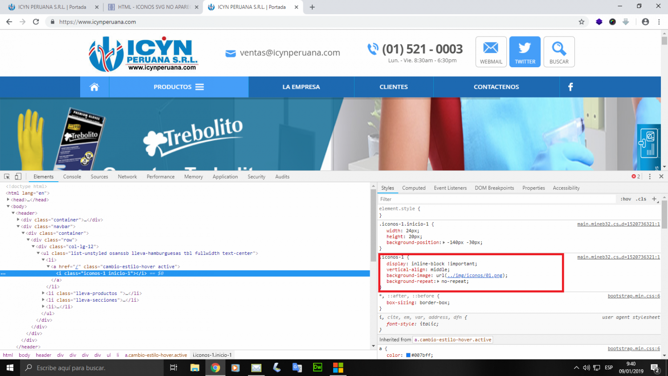Click the styles Filter input field
668x376 pixels.
pos(497,199)
